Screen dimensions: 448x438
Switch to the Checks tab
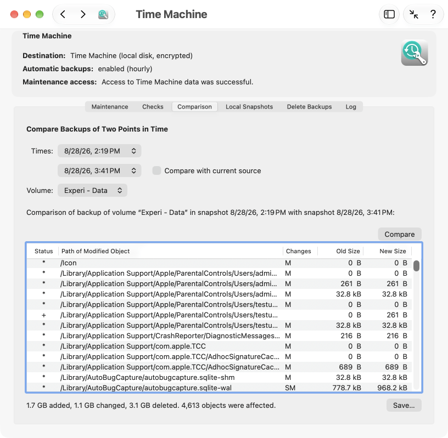tap(153, 107)
